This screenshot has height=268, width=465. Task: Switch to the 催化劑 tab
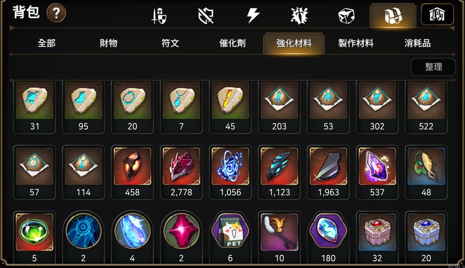click(232, 43)
